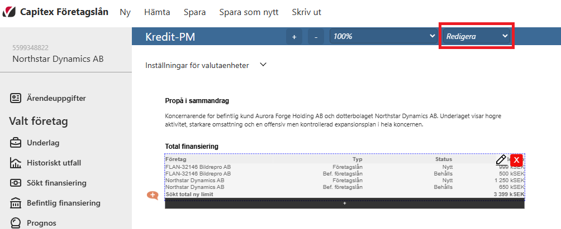Open the Hämta menu
This screenshot has height=229, width=561.
[x=157, y=12]
